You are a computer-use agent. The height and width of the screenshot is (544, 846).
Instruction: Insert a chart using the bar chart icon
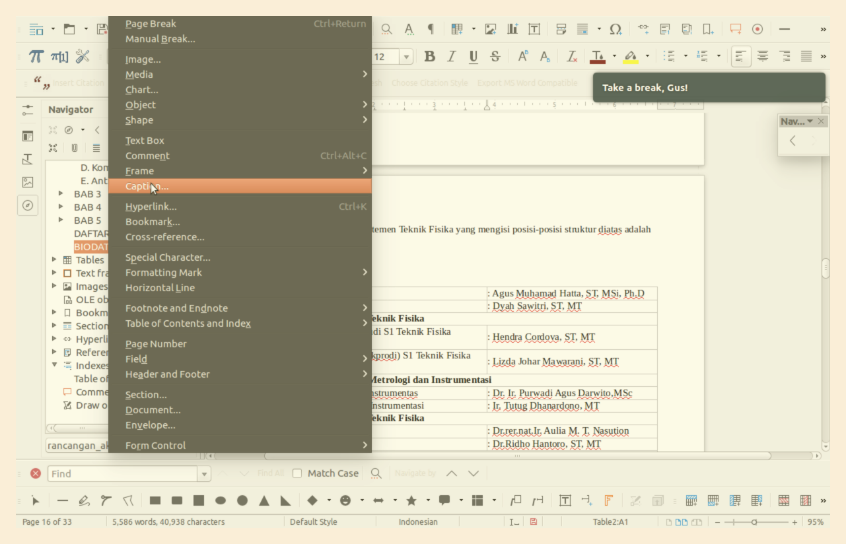tap(512, 29)
